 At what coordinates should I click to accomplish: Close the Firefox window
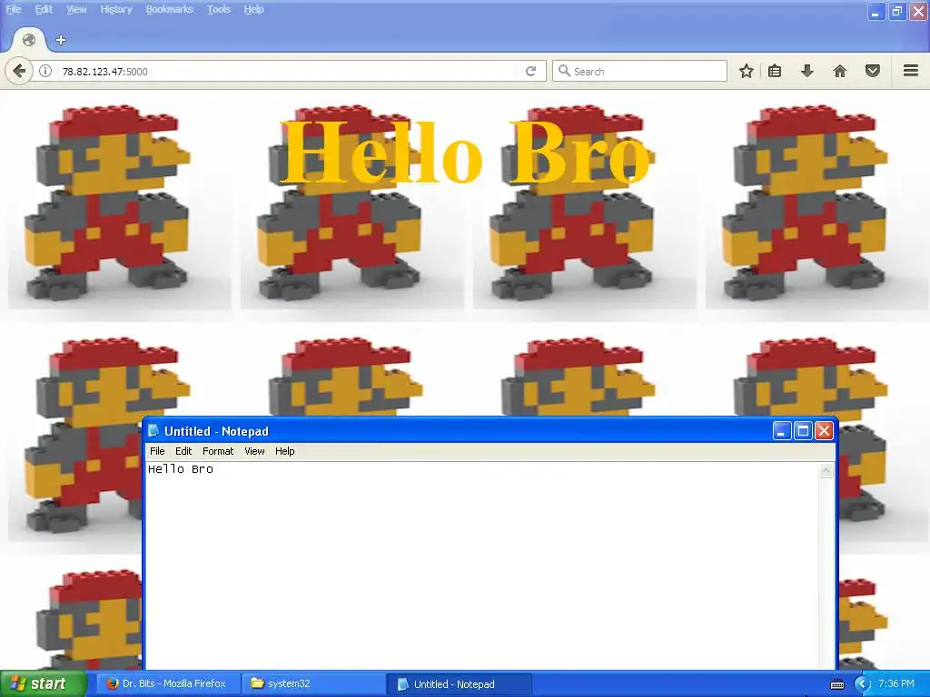click(x=918, y=11)
